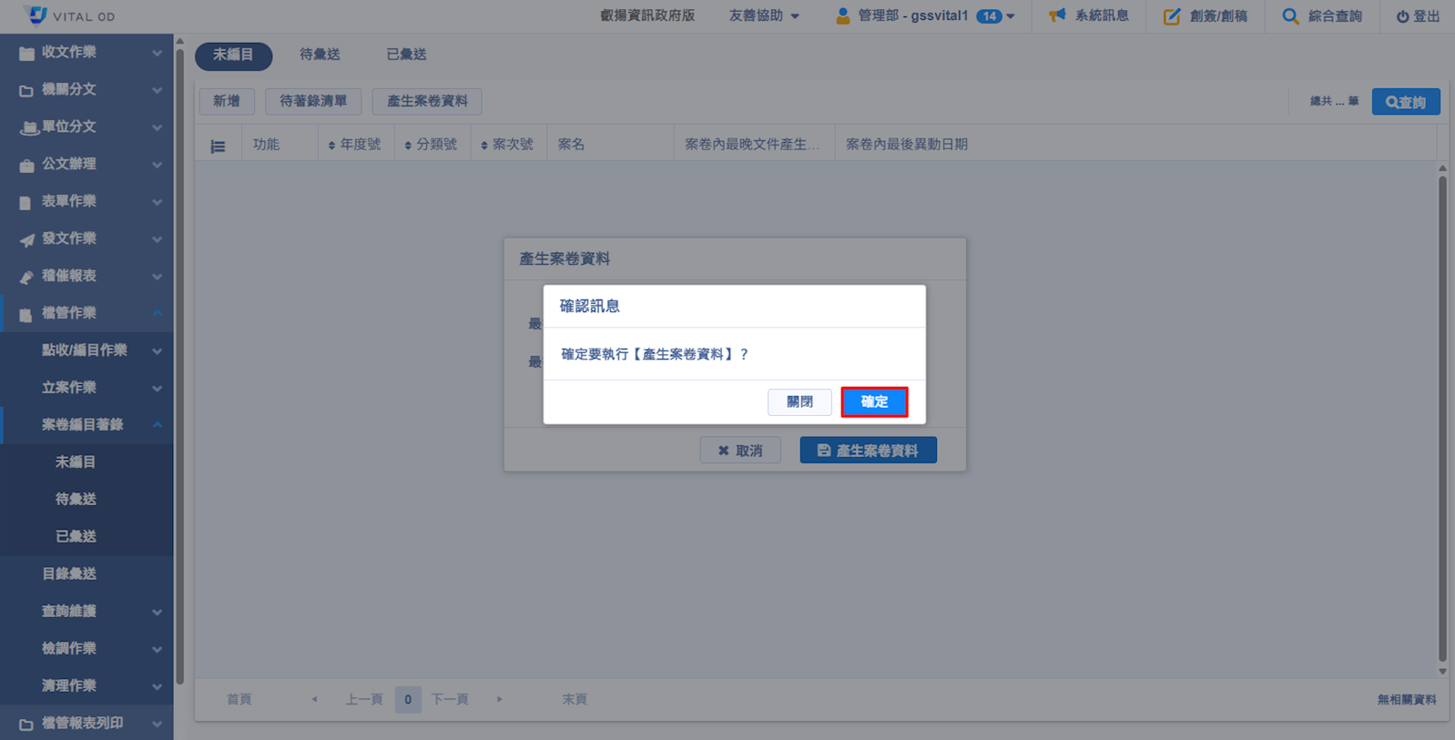The width and height of the screenshot is (1455, 740).
Task: Click the 收文作業 folder icon
Action: [26, 53]
